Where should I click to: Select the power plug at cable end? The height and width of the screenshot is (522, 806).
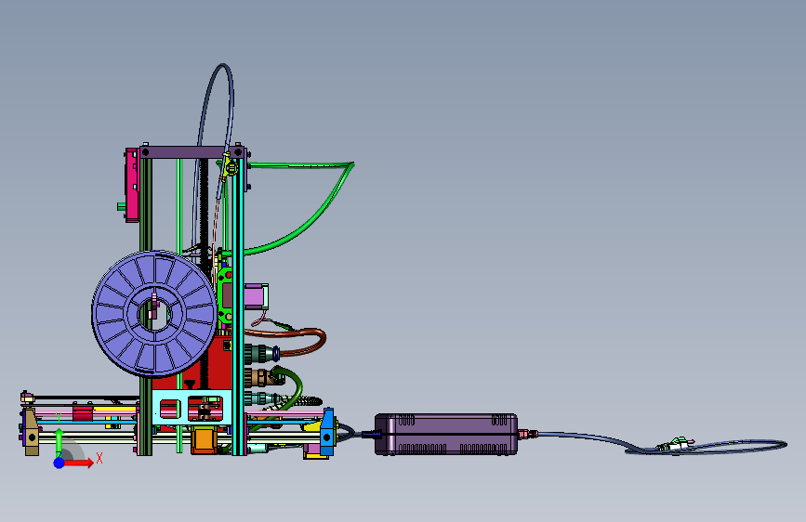tap(676, 444)
